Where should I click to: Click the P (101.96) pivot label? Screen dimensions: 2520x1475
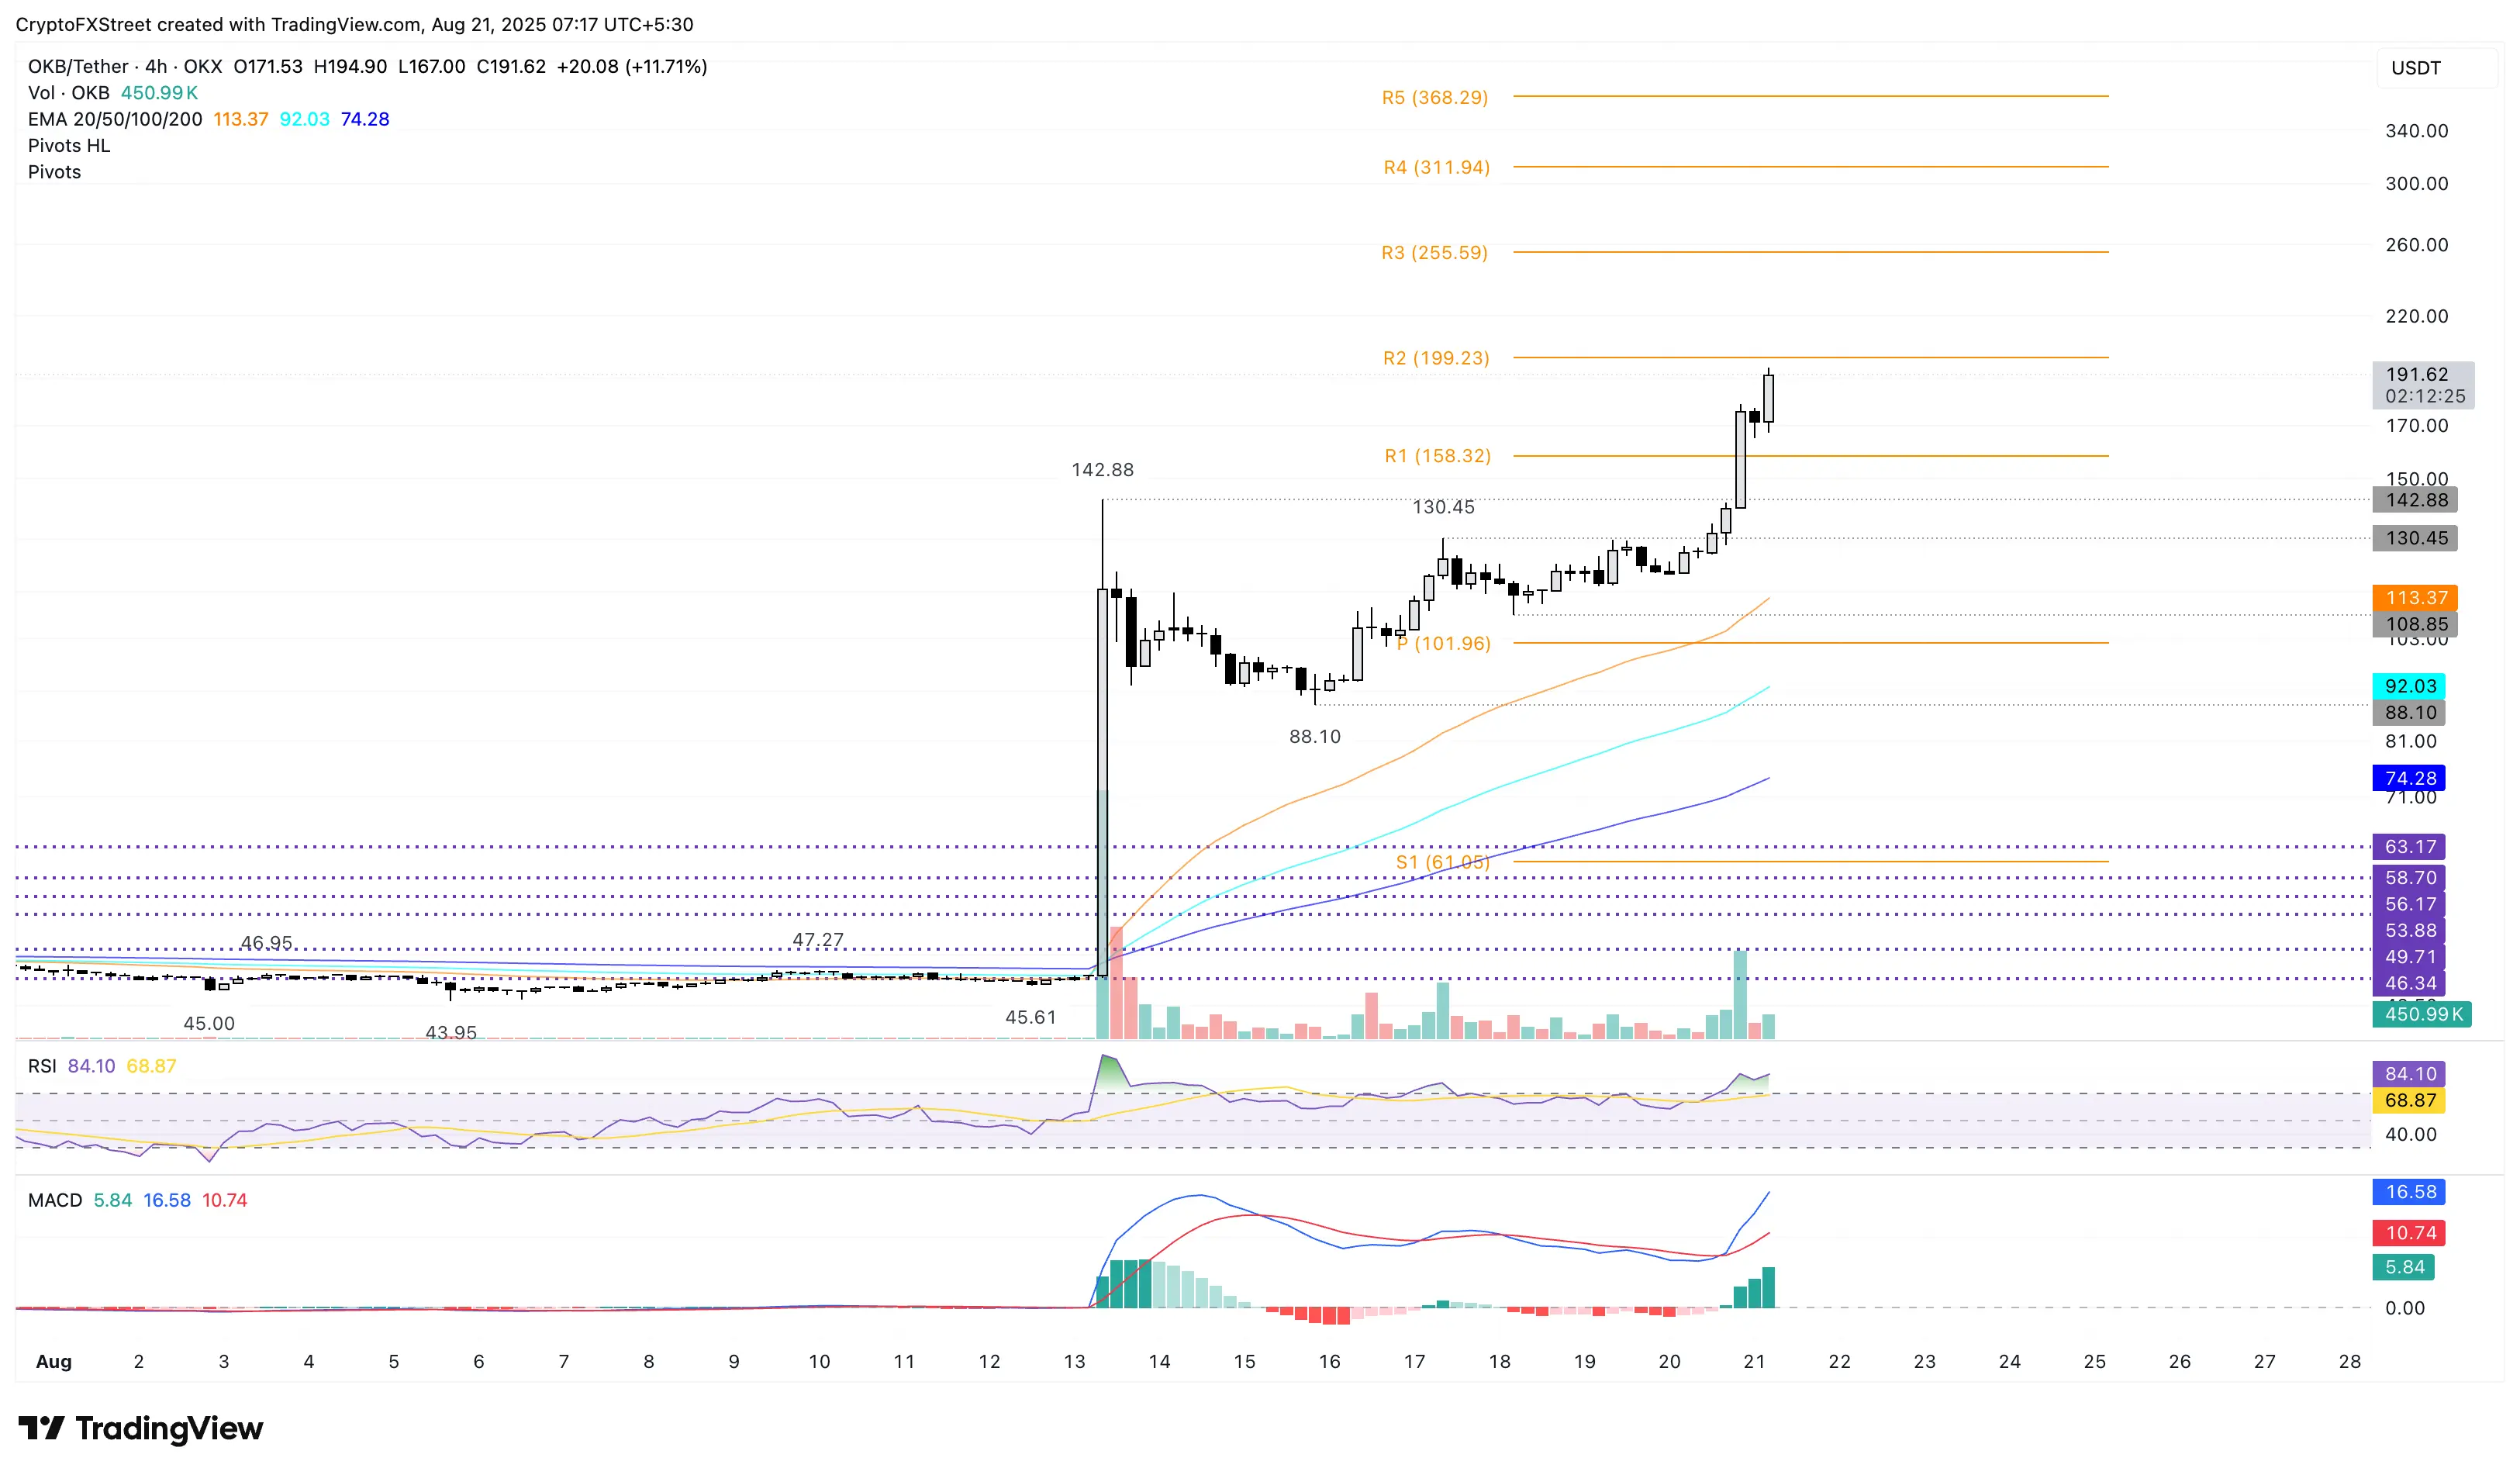coord(1444,643)
